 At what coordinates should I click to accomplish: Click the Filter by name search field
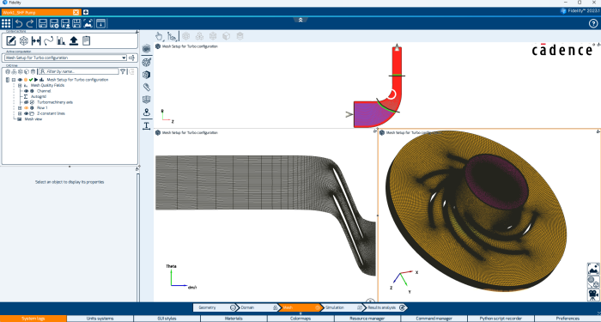(x=79, y=71)
